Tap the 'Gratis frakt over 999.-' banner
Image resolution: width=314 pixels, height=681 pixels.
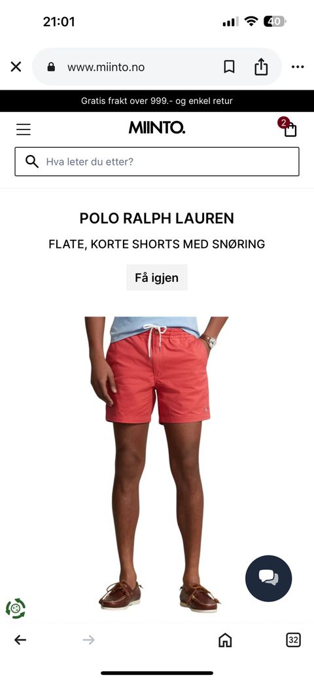coord(157,101)
